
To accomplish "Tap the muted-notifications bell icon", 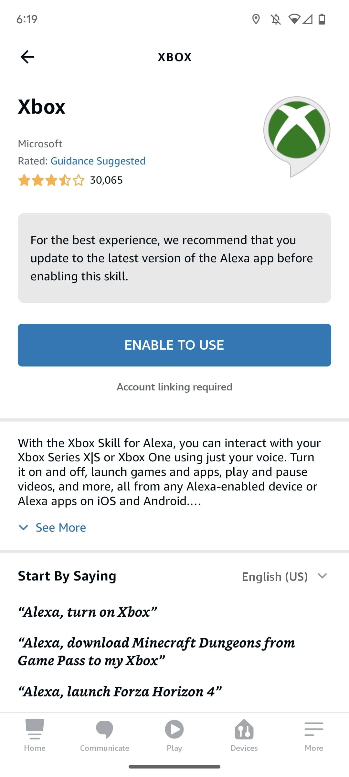I will pyautogui.click(x=275, y=20).
